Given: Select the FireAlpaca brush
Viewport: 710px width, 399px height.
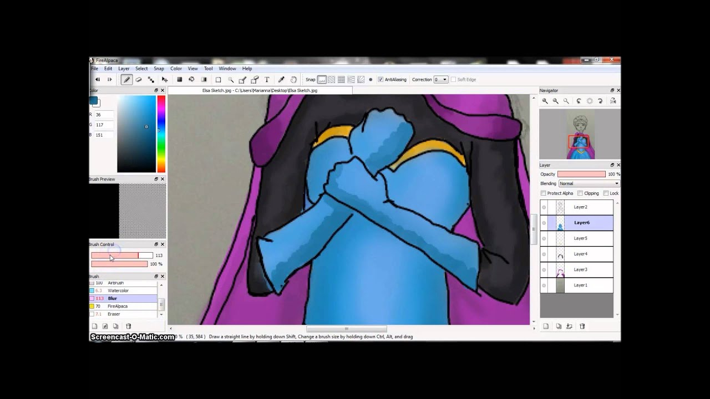Looking at the screenshot, I should click(124, 306).
